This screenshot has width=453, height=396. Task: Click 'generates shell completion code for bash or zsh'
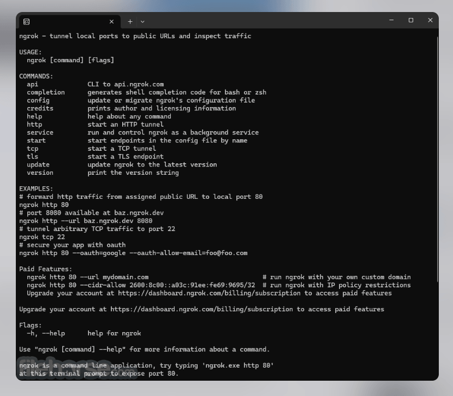[177, 92]
